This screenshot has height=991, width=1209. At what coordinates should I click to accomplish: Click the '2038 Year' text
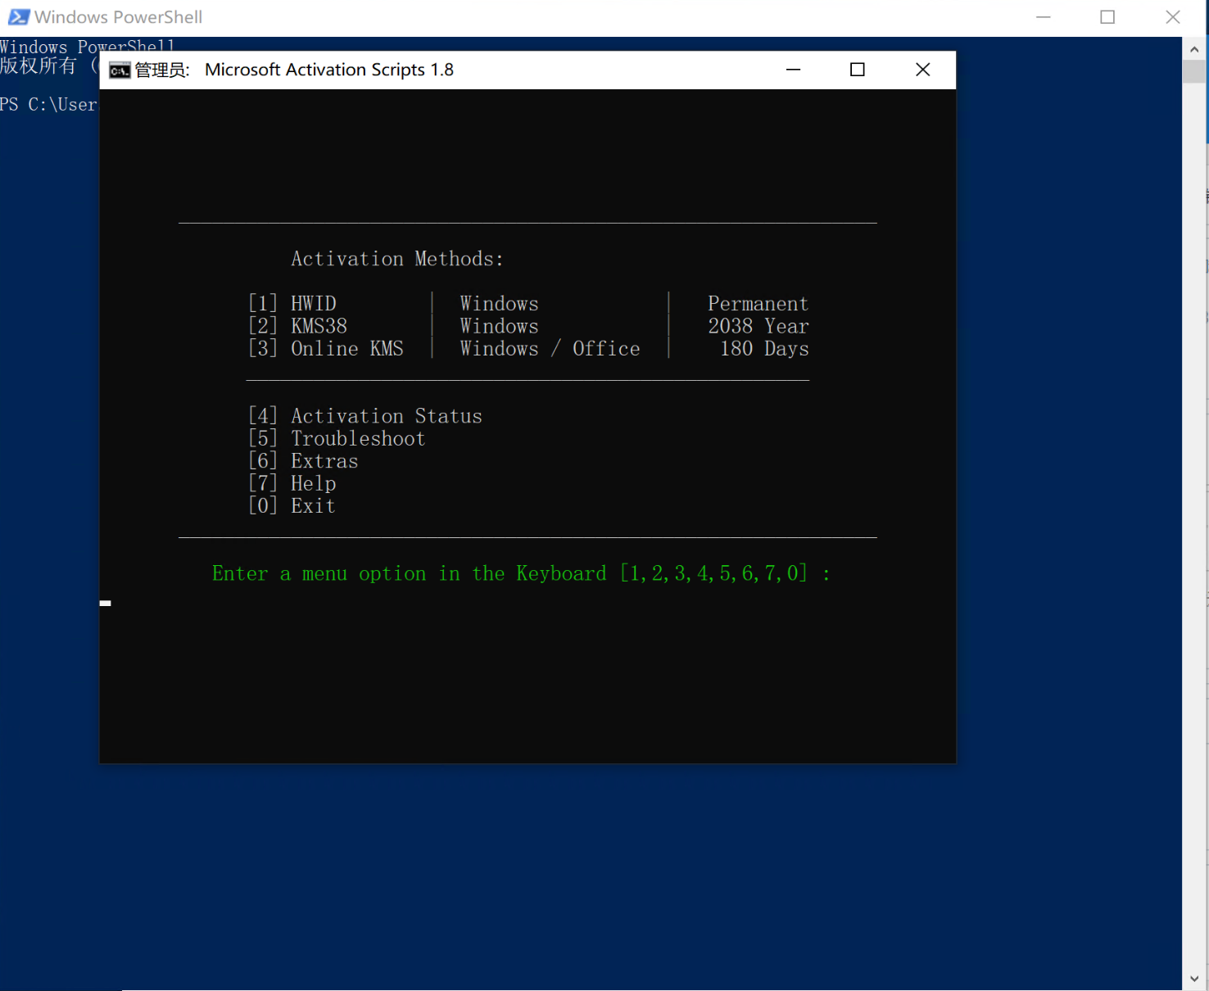tap(758, 326)
